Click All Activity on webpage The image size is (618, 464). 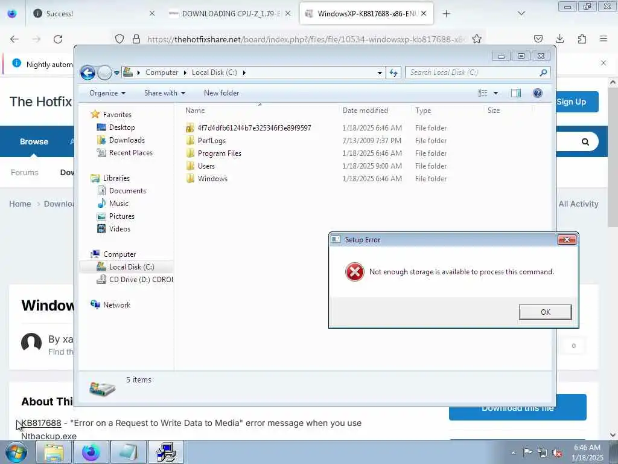click(578, 204)
